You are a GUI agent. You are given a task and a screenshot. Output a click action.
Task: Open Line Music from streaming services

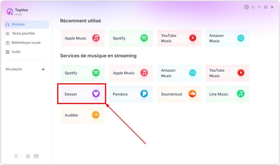pyautogui.click(x=227, y=94)
